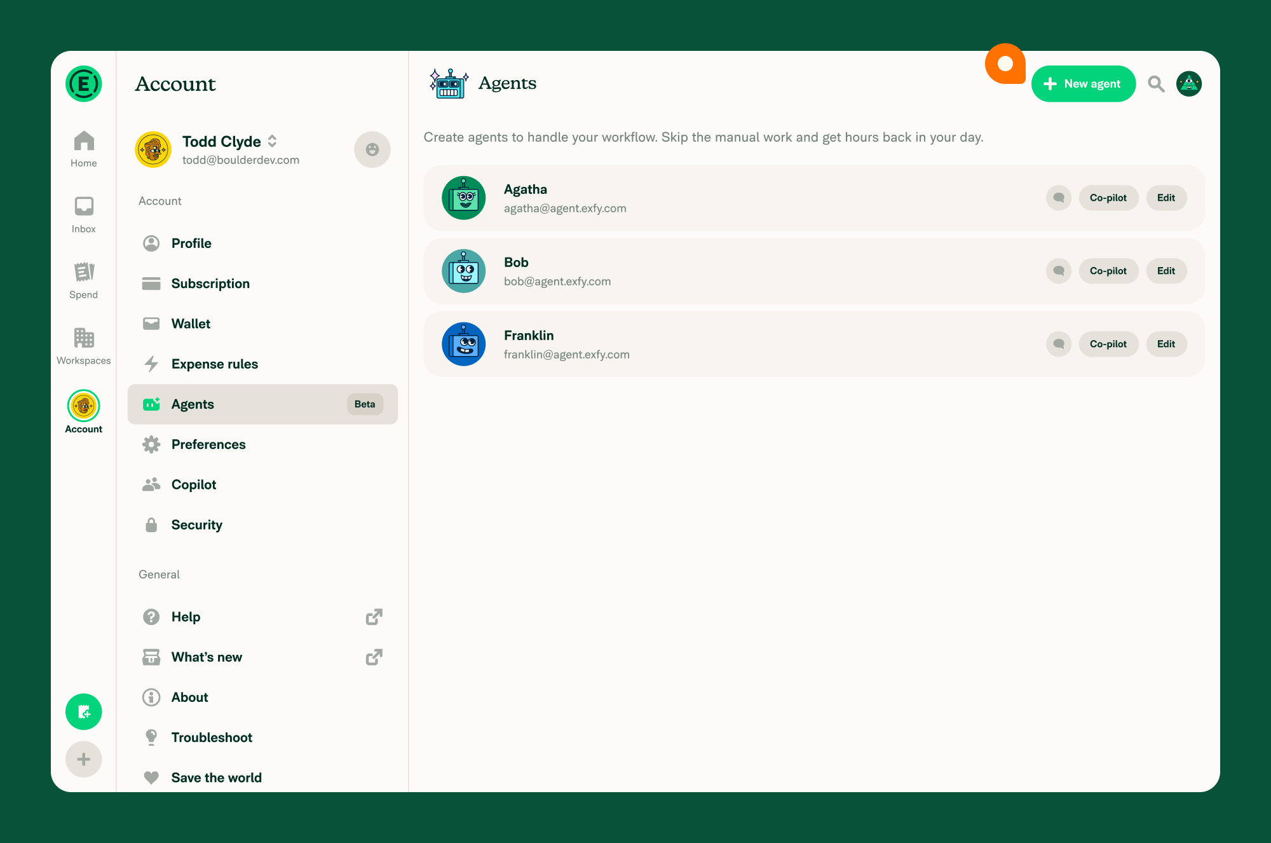Open Help in a new window

click(262, 617)
